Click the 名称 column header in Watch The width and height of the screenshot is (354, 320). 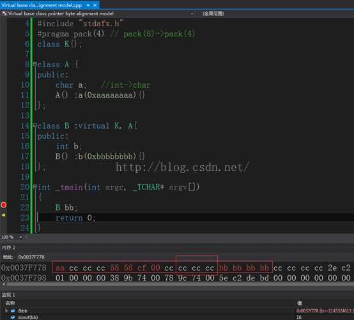coord(10,303)
